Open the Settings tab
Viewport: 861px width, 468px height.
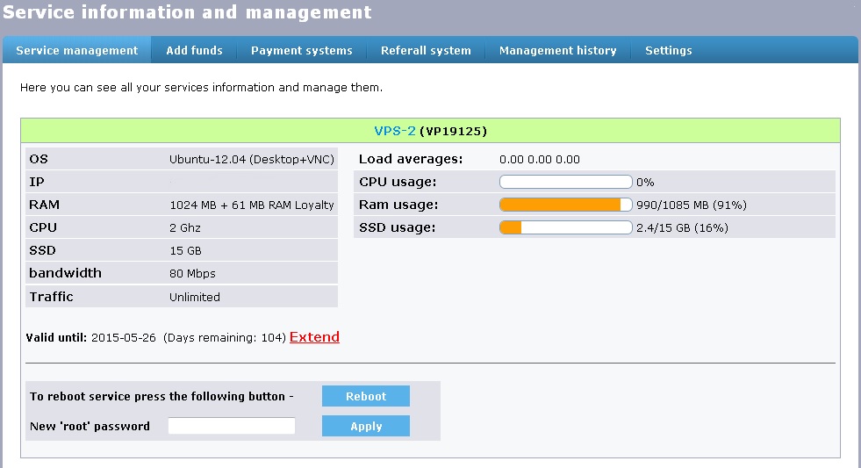coord(668,50)
